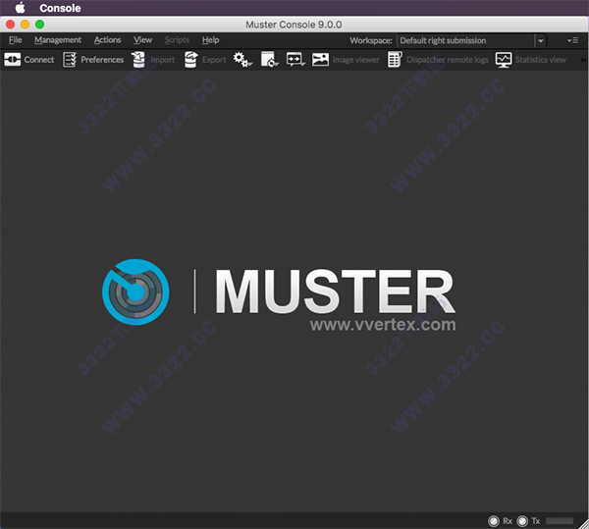Select Default right submission workspace box
589x529 pixels.
click(x=465, y=40)
